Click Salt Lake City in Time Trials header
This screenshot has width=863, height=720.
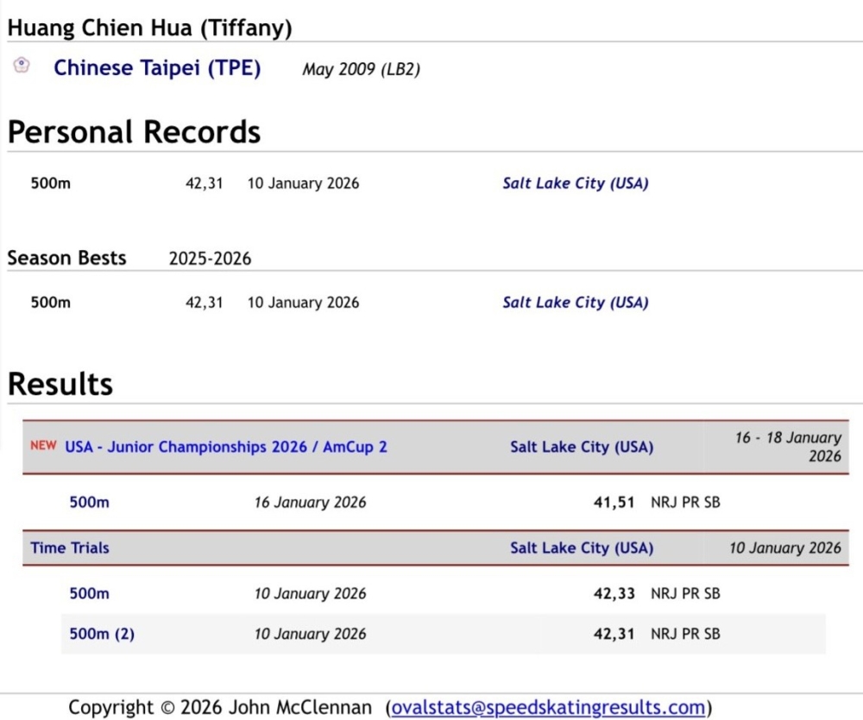point(582,548)
